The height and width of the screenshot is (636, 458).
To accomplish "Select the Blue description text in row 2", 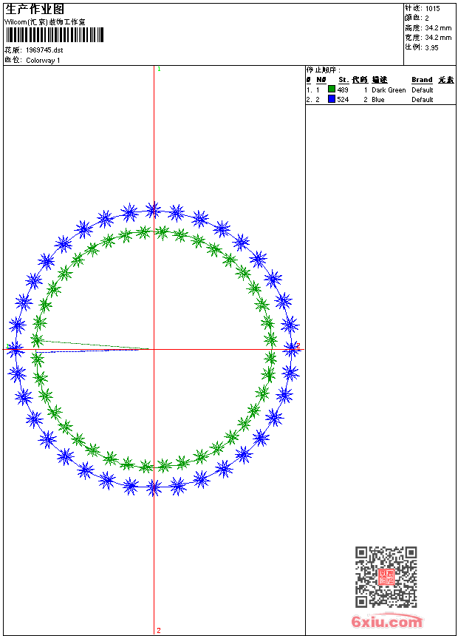I will (378, 100).
